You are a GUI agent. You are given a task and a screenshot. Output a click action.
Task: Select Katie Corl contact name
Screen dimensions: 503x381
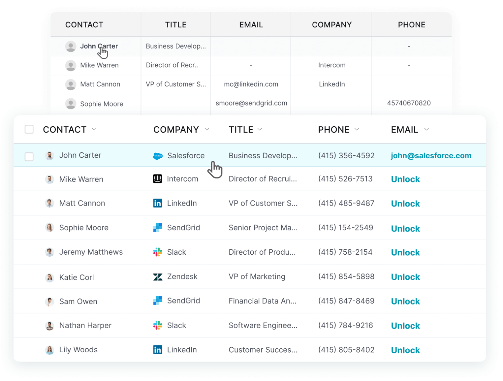(77, 277)
